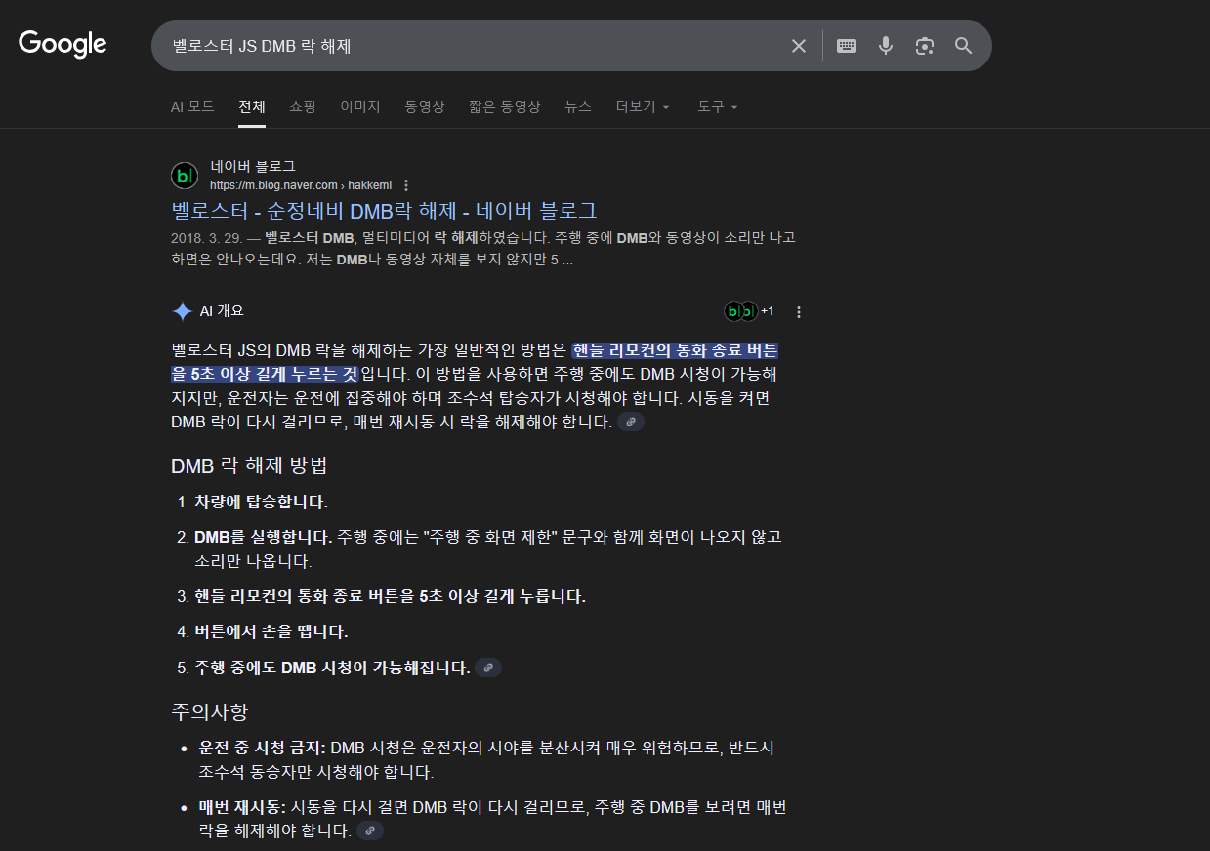Click the magnifier search button
The height and width of the screenshot is (851, 1210).
click(964, 46)
